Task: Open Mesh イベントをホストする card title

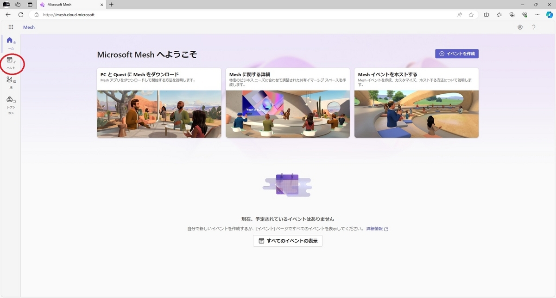Action: 387,74
